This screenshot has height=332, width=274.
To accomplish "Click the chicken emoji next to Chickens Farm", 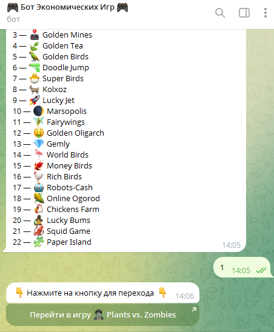I will tap(39, 210).
